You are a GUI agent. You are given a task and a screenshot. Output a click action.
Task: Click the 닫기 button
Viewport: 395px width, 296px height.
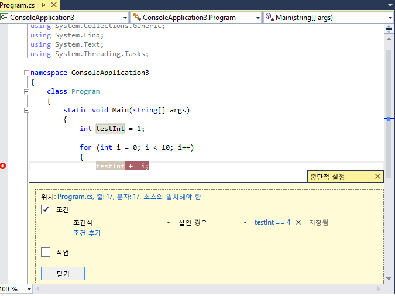(63, 274)
